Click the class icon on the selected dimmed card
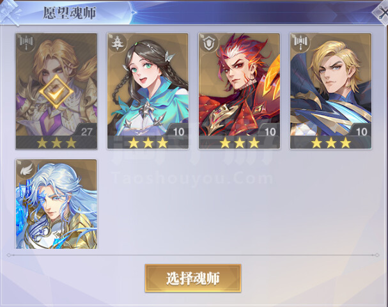The width and height of the screenshot is (388, 307). pyautogui.click(x=26, y=43)
